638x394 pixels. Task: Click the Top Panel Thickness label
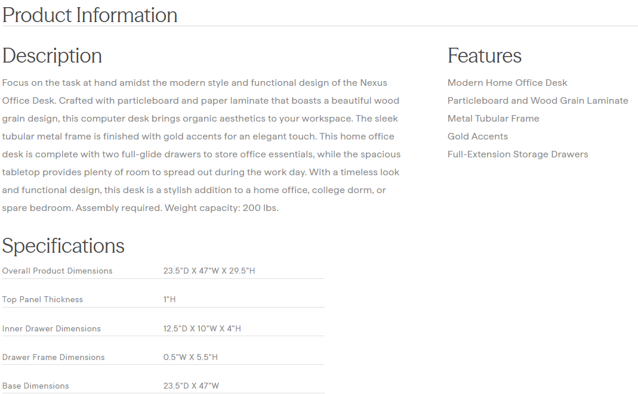(42, 299)
